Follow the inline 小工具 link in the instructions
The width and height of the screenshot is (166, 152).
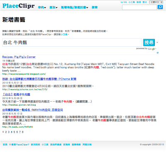click(x=64, y=34)
